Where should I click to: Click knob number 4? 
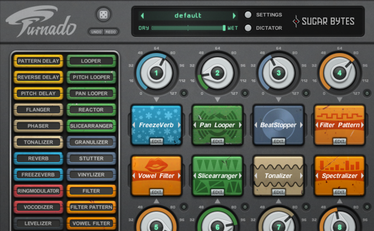[340, 73]
